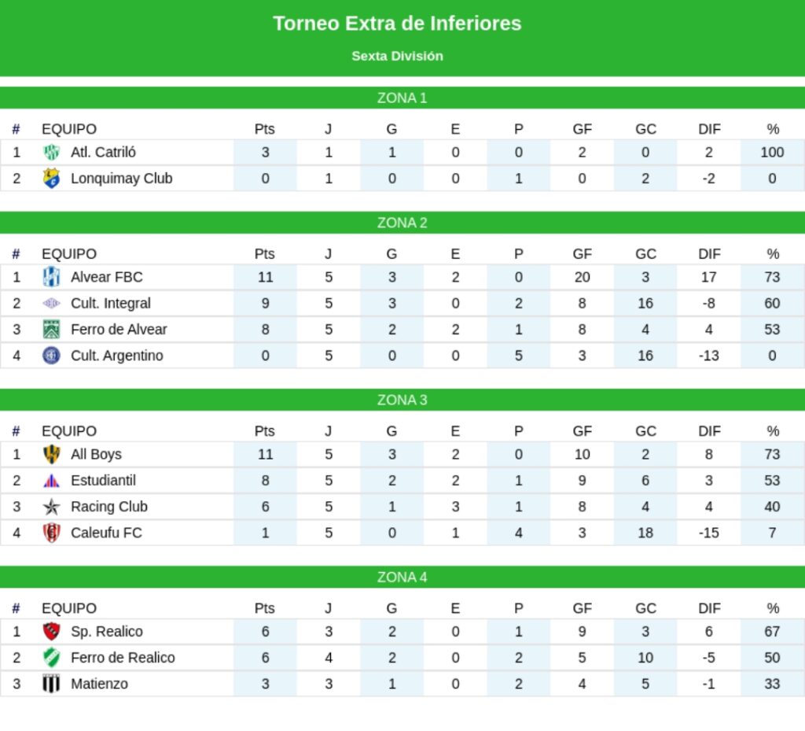This screenshot has height=731, width=805.
Task: Click the All Boys crest icon
Action: 51,454
